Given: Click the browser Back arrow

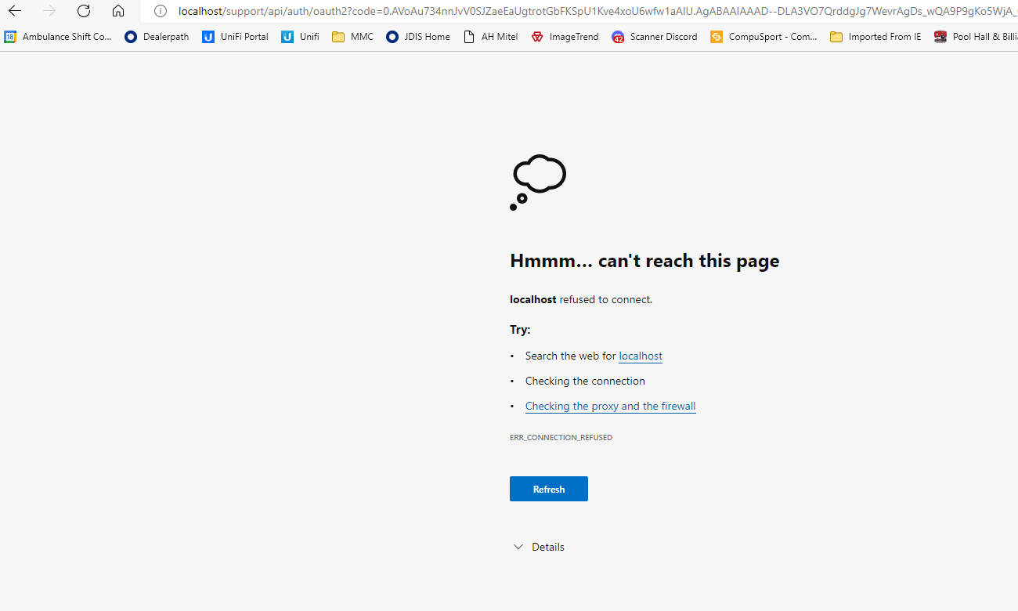Looking at the screenshot, I should click(x=15, y=11).
